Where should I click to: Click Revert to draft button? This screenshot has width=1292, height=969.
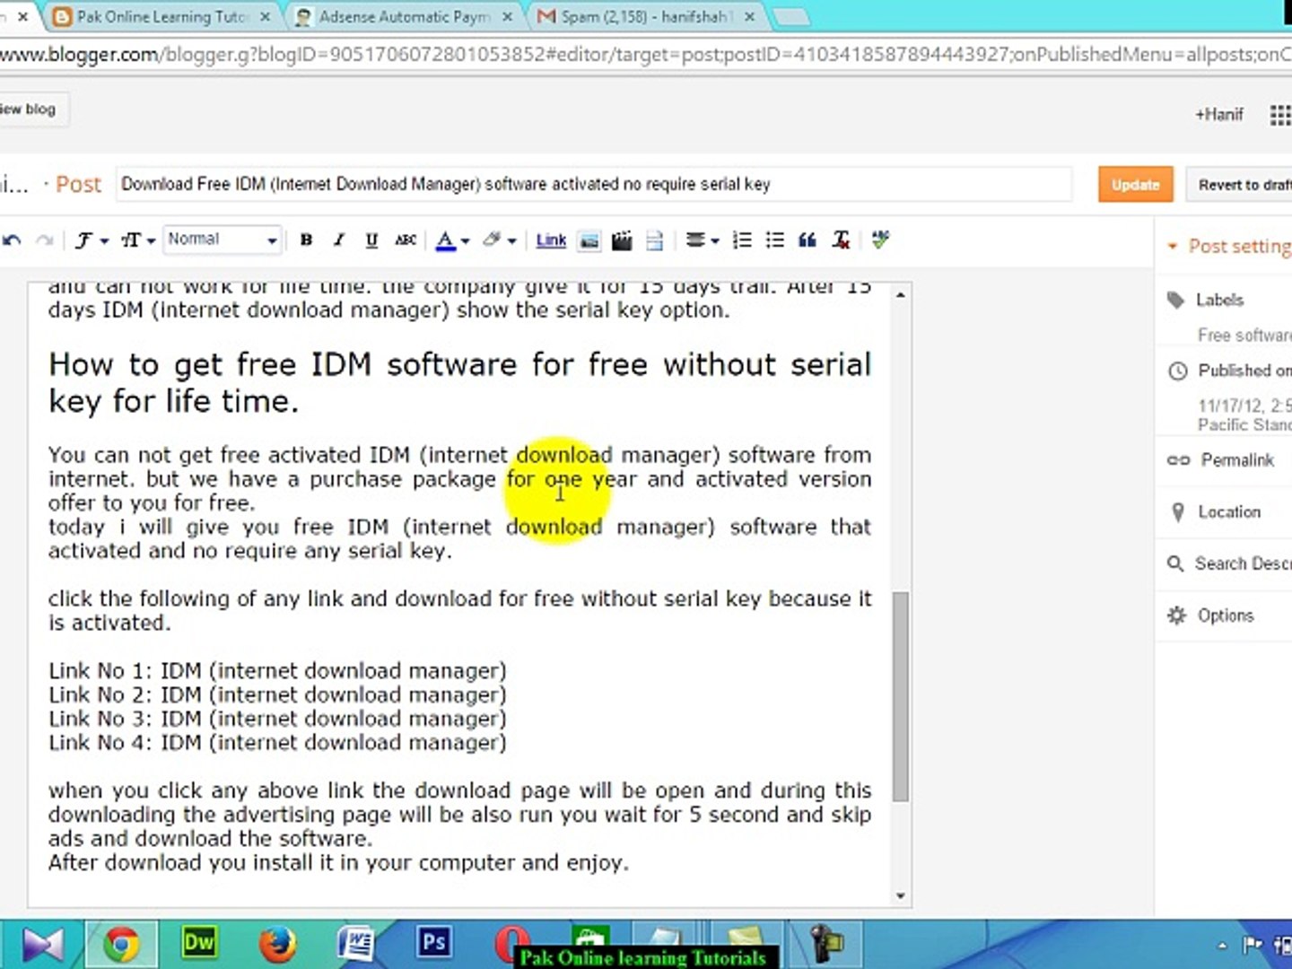(x=1239, y=185)
